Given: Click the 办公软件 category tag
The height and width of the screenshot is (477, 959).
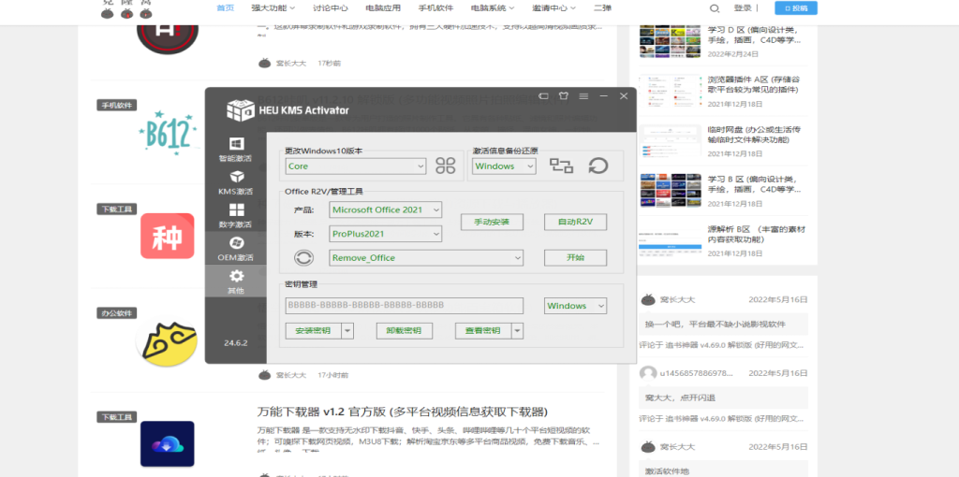Looking at the screenshot, I should click(117, 313).
